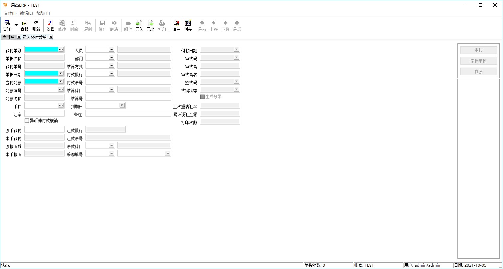Refresh the form with the 刷新 icon
The width and height of the screenshot is (503, 269).
[x=36, y=25]
